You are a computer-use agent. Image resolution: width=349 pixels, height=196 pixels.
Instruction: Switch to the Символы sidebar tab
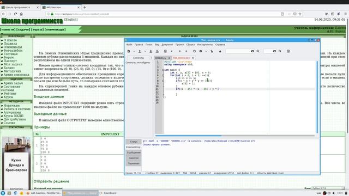[139, 58]
